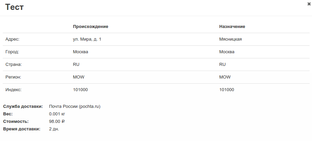Close the Тест dialog with the X
Image resolution: width=312 pixels, height=142 pixels.
pyautogui.click(x=309, y=4)
